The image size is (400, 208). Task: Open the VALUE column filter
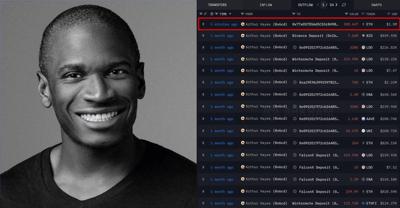click(x=346, y=14)
